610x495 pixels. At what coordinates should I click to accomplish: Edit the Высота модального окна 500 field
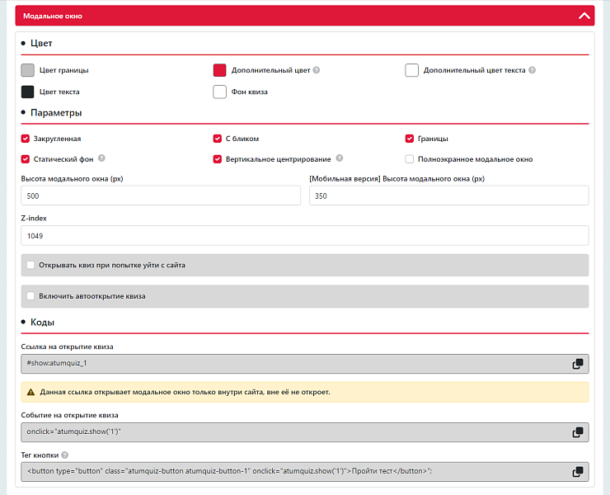pyautogui.click(x=161, y=196)
